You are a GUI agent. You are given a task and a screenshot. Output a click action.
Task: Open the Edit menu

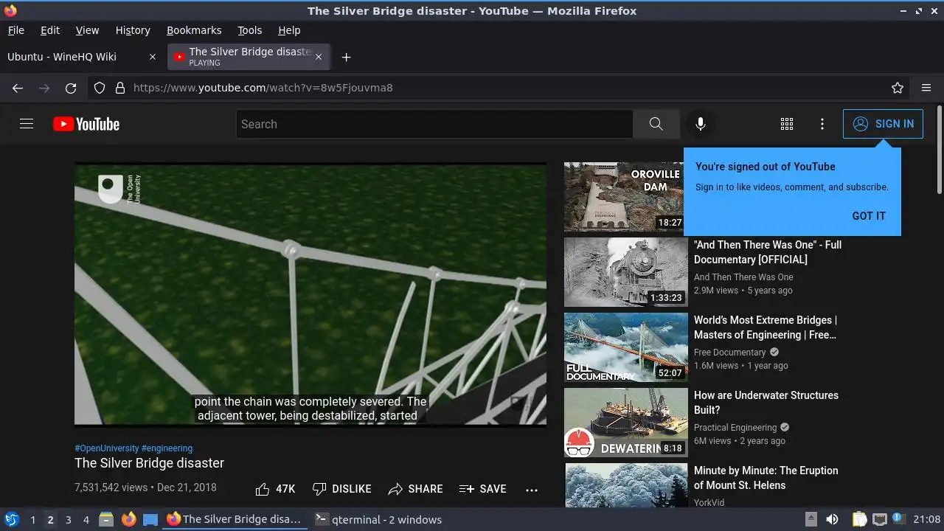[50, 30]
